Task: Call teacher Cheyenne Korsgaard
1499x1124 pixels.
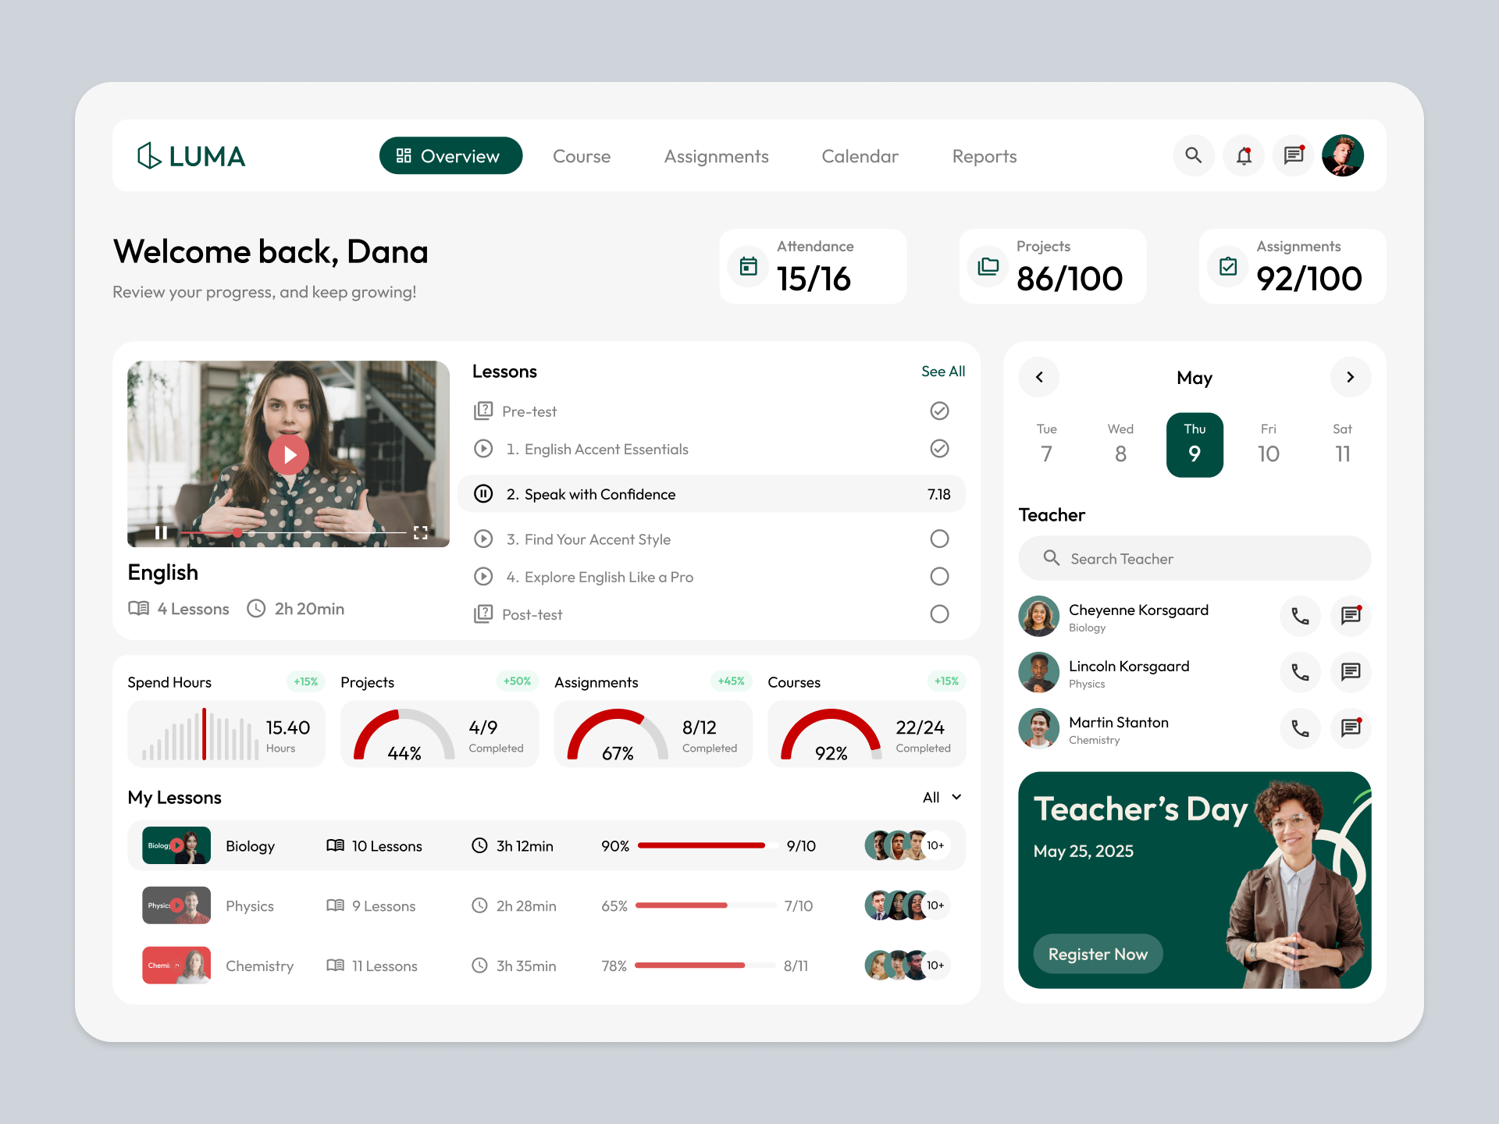Action: point(1300,616)
